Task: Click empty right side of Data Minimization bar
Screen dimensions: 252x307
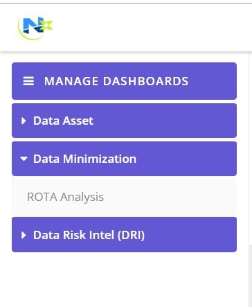Action: [x=186, y=159]
